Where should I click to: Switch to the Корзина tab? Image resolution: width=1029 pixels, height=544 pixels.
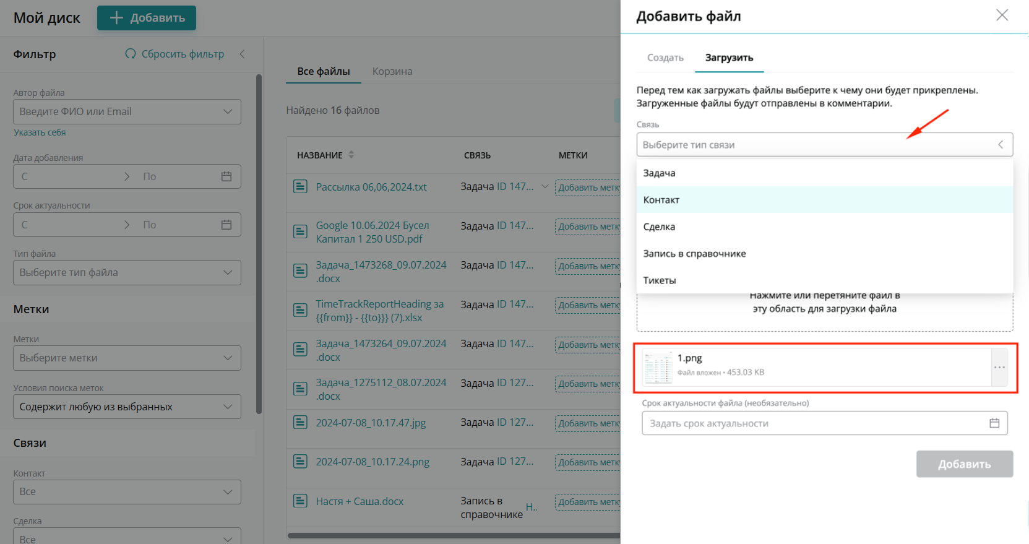tap(392, 71)
